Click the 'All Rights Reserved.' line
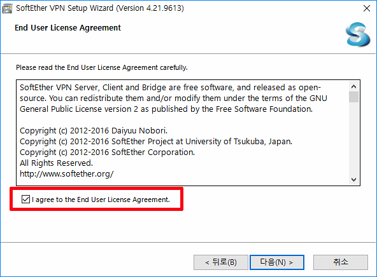Image resolution: width=377 pixels, height=277 pixels. pos(56,163)
